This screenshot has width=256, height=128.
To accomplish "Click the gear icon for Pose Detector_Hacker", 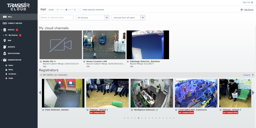I will click(x=43, y=110).
